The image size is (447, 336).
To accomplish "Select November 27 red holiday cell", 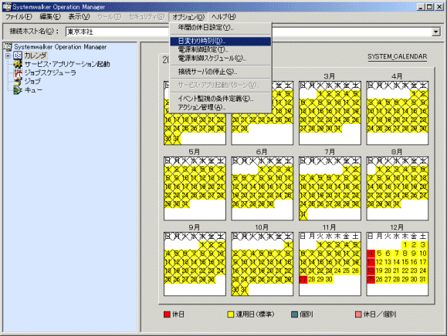I will 303,280.
